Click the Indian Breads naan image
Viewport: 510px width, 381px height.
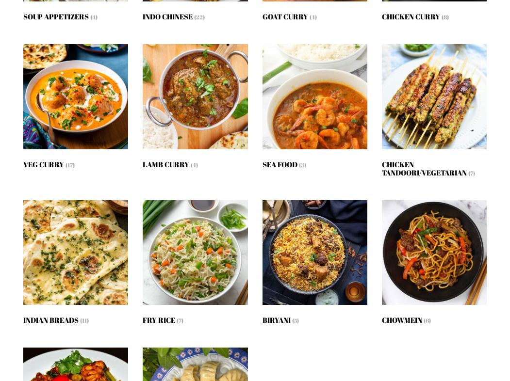[x=76, y=253]
